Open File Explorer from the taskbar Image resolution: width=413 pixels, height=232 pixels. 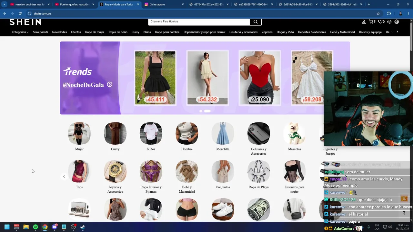26,227
